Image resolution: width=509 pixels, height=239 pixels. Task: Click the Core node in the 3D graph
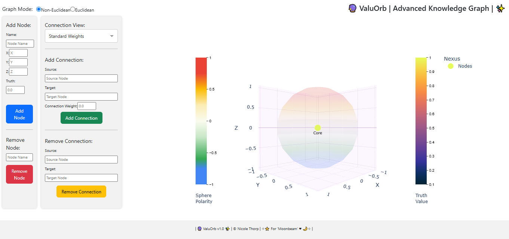[318, 128]
